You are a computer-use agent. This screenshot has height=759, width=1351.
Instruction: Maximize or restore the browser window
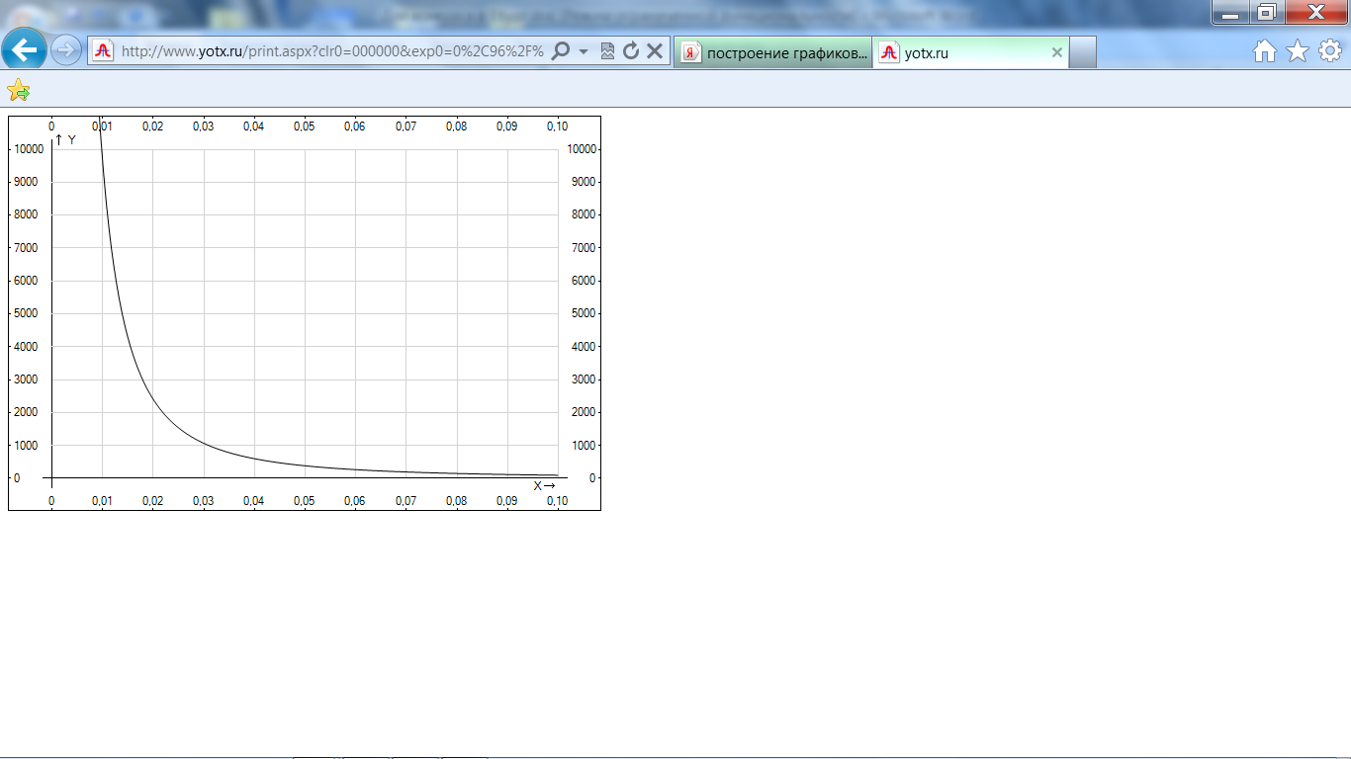(x=1267, y=12)
